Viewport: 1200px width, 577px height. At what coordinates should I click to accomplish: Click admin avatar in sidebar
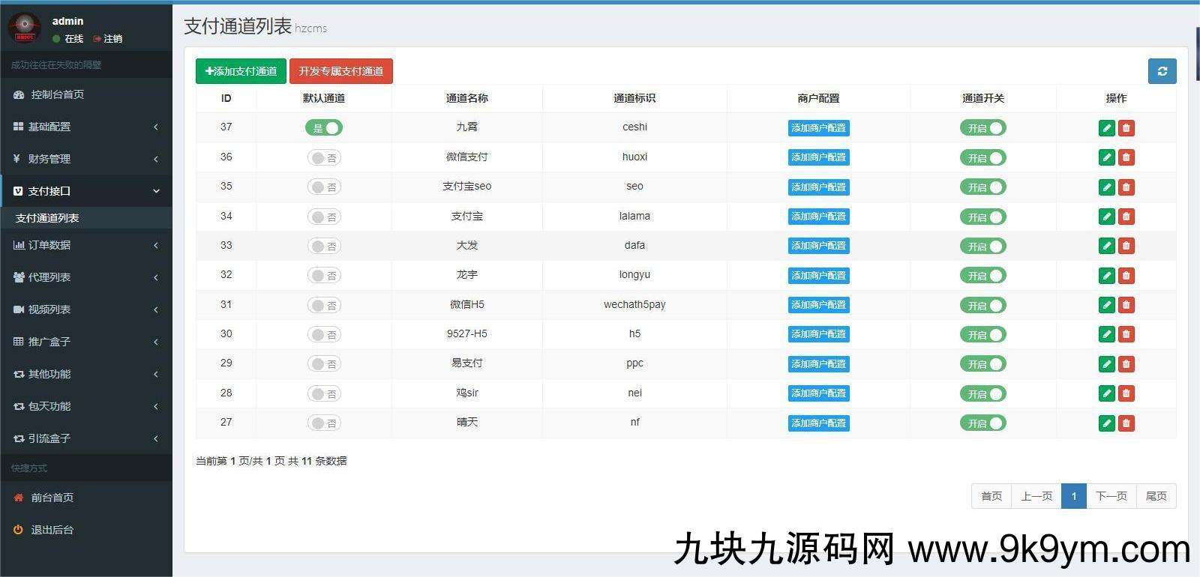24,28
